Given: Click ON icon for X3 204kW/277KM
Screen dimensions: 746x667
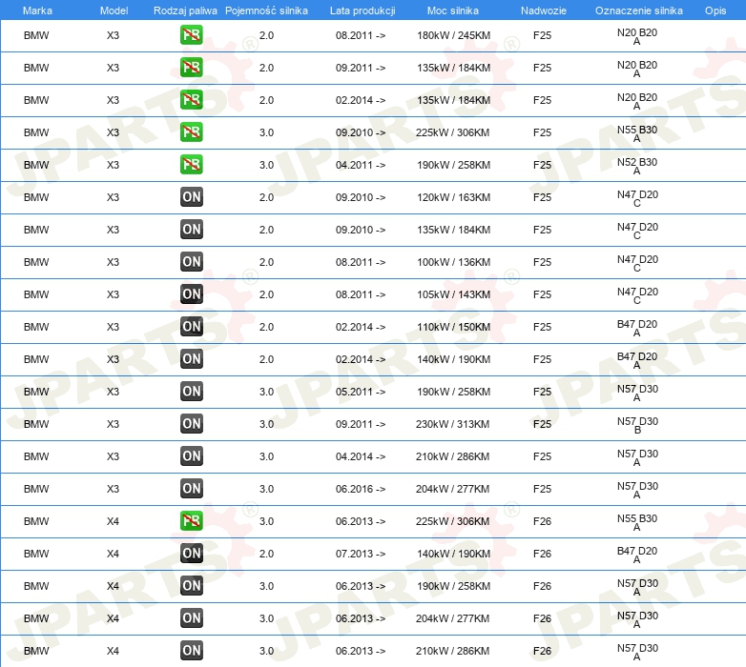Looking at the screenshot, I should coord(191,489).
